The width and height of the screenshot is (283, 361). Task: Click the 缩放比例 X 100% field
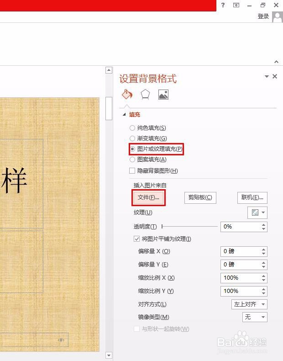coord(241,278)
